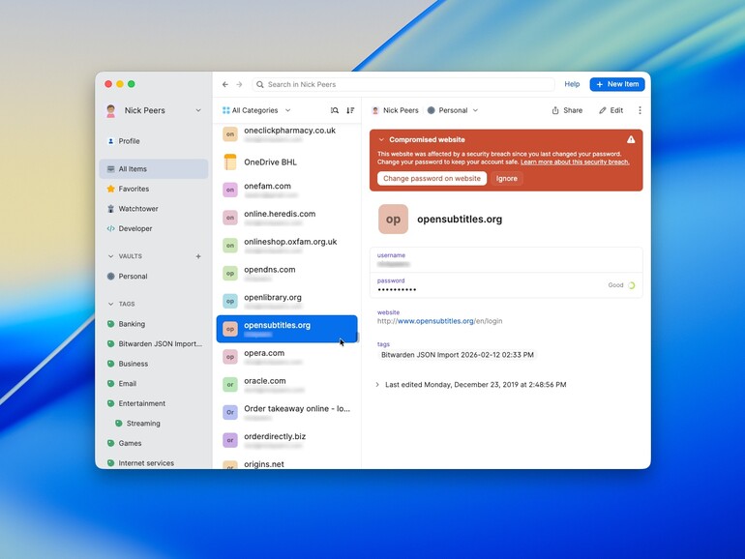
Task: Select the Personal vault in sidebar
Action: tap(154, 277)
